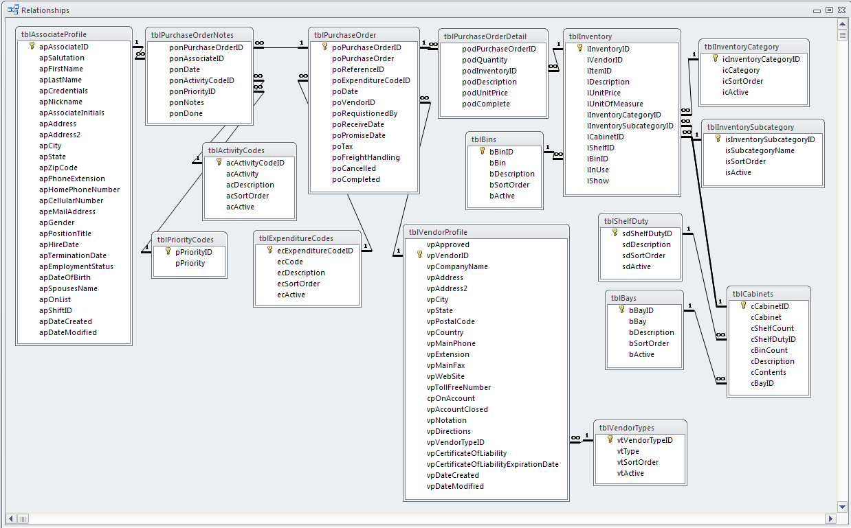Select the key icon beside bBinID in tblBins

coord(480,152)
